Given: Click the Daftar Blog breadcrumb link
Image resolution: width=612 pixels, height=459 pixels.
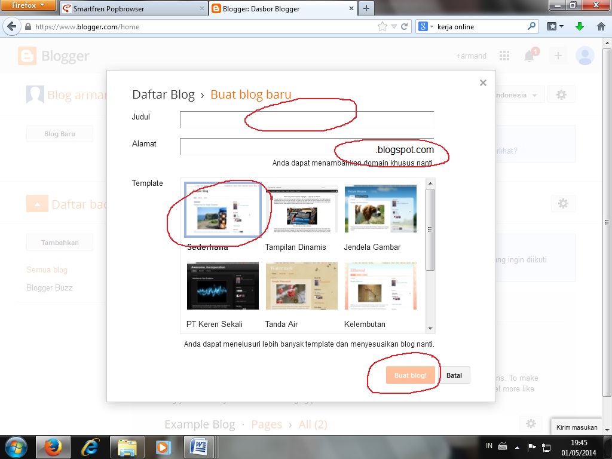Looking at the screenshot, I should [x=163, y=94].
